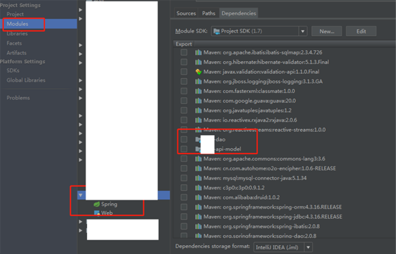Click the Web facet icon
Screen dimensions: 396x254
96,213
